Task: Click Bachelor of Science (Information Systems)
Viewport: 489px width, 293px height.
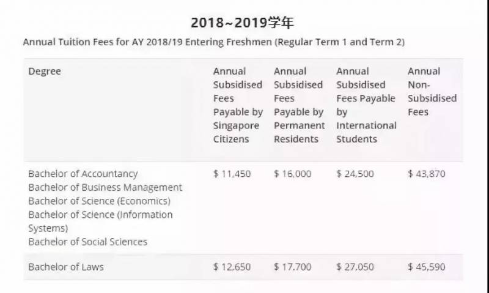Action: (x=100, y=215)
